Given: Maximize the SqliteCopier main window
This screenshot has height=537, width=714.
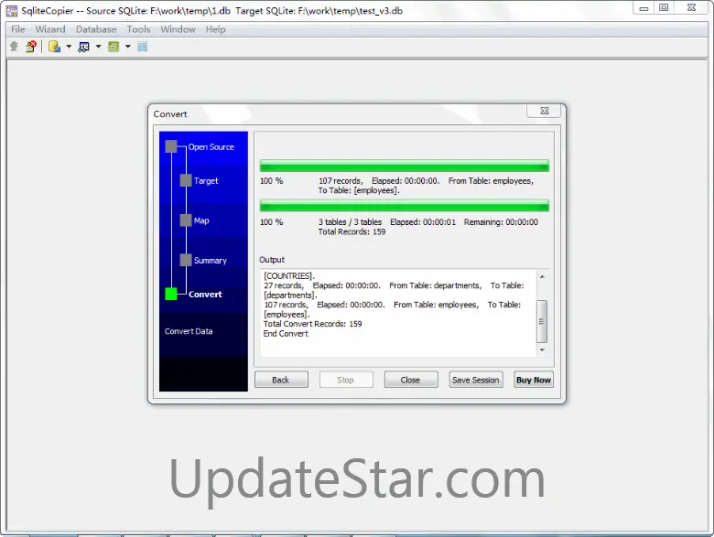Looking at the screenshot, I should point(664,7).
